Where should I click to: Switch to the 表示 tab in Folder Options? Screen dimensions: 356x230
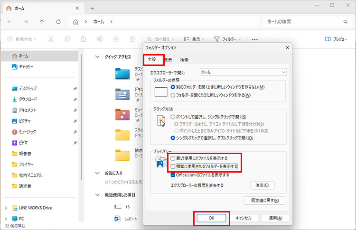coord(168,60)
